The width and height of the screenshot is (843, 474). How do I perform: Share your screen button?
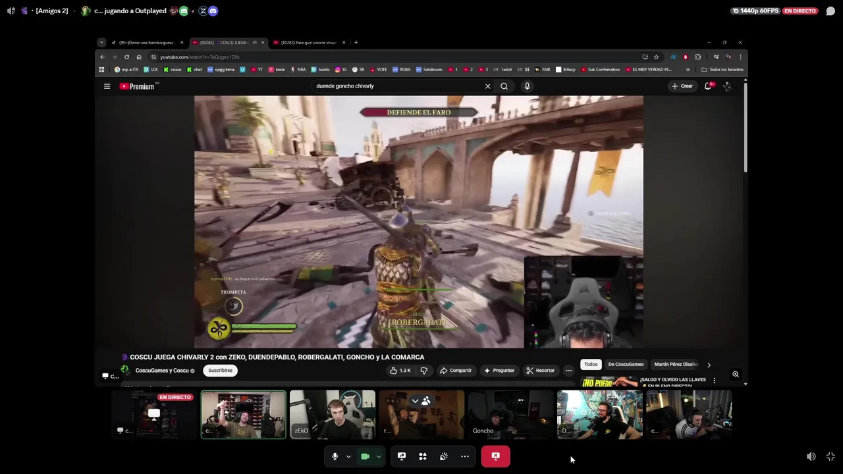(402, 456)
